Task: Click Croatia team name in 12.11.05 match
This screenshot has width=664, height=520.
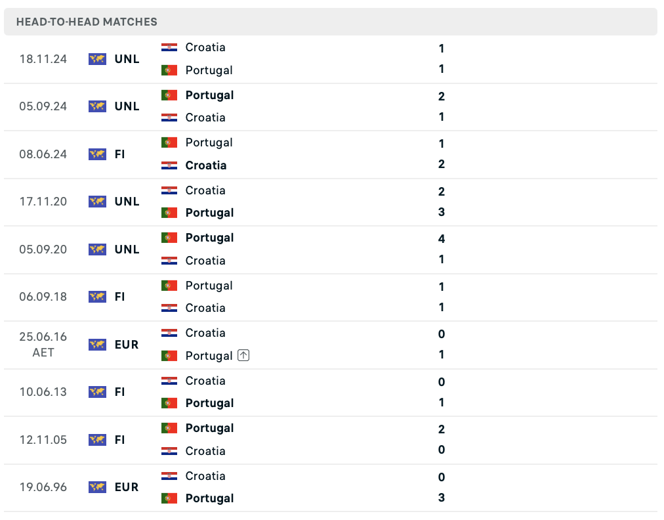Action: coord(205,451)
